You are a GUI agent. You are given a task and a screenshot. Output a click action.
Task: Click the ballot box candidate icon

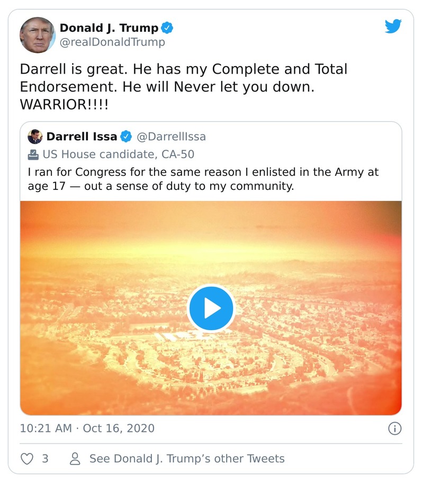click(x=33, y=155)
